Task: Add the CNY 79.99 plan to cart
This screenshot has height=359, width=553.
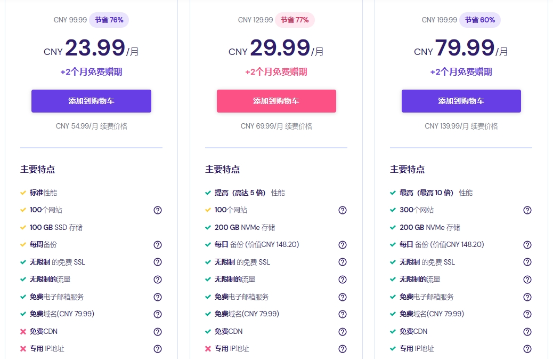Action: tap(461, 101)
